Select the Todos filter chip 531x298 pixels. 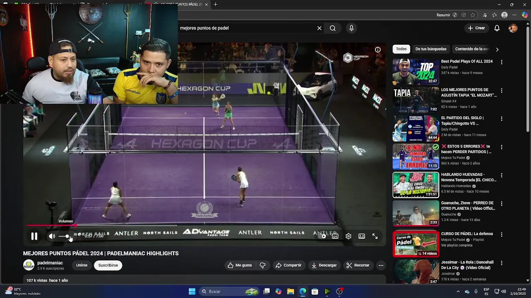click(x=401, y=49)
